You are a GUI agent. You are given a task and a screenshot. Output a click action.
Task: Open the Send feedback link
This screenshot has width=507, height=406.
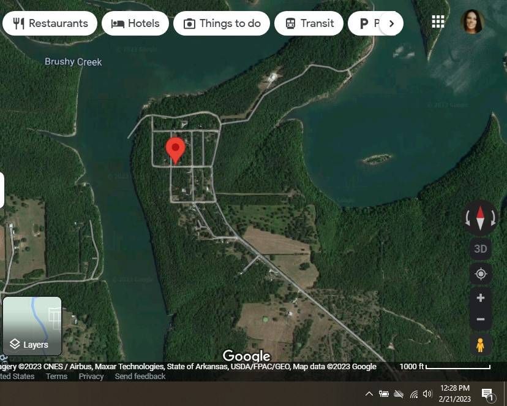tap(140, 376)
